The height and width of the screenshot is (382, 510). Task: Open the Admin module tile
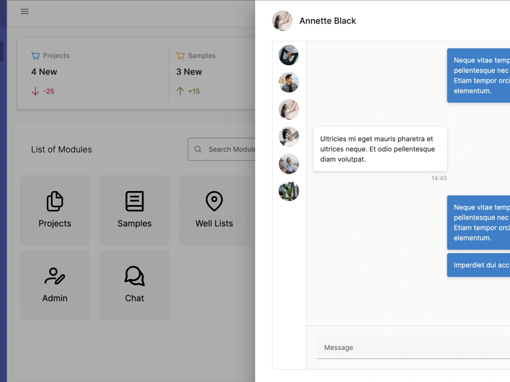[55, 285]
